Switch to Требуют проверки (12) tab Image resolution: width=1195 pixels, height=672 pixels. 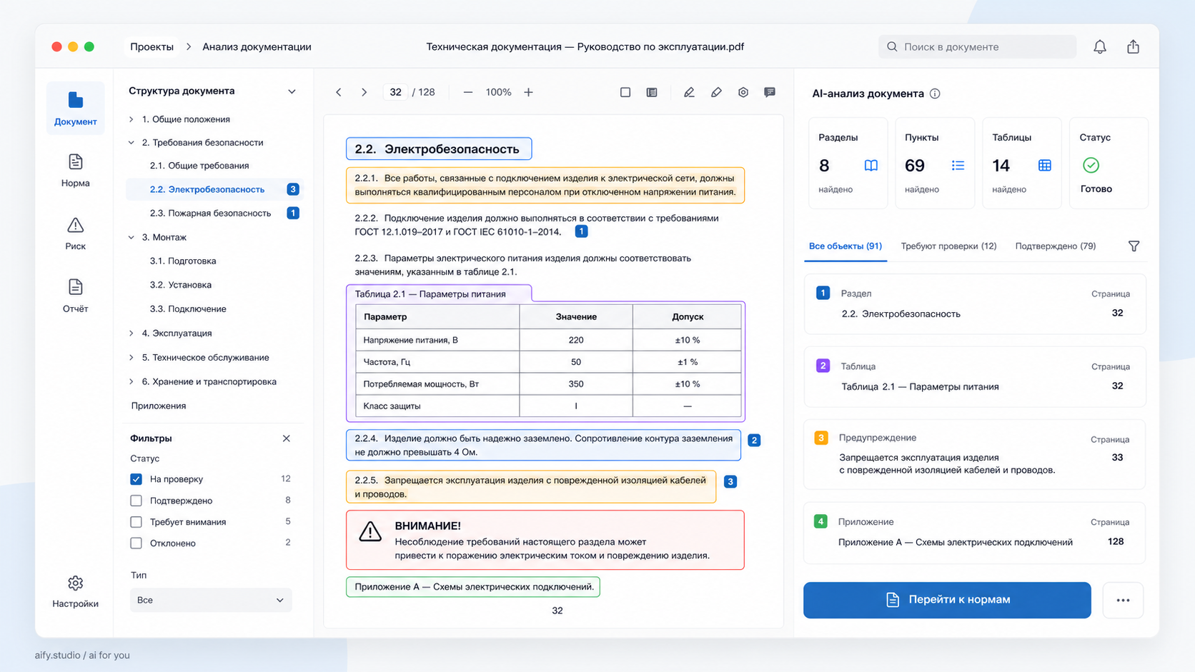948,246
